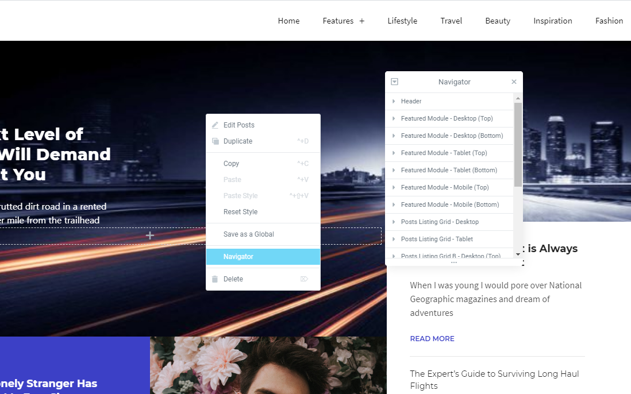This screenshot has width=631, height=394.
Task: Click the 'onely Stranger Has' post title
Action: click(x=49, y=384)
